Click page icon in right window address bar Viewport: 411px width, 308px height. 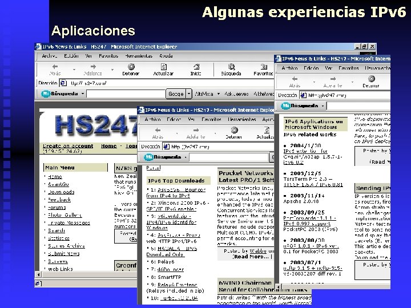point(303,95)
